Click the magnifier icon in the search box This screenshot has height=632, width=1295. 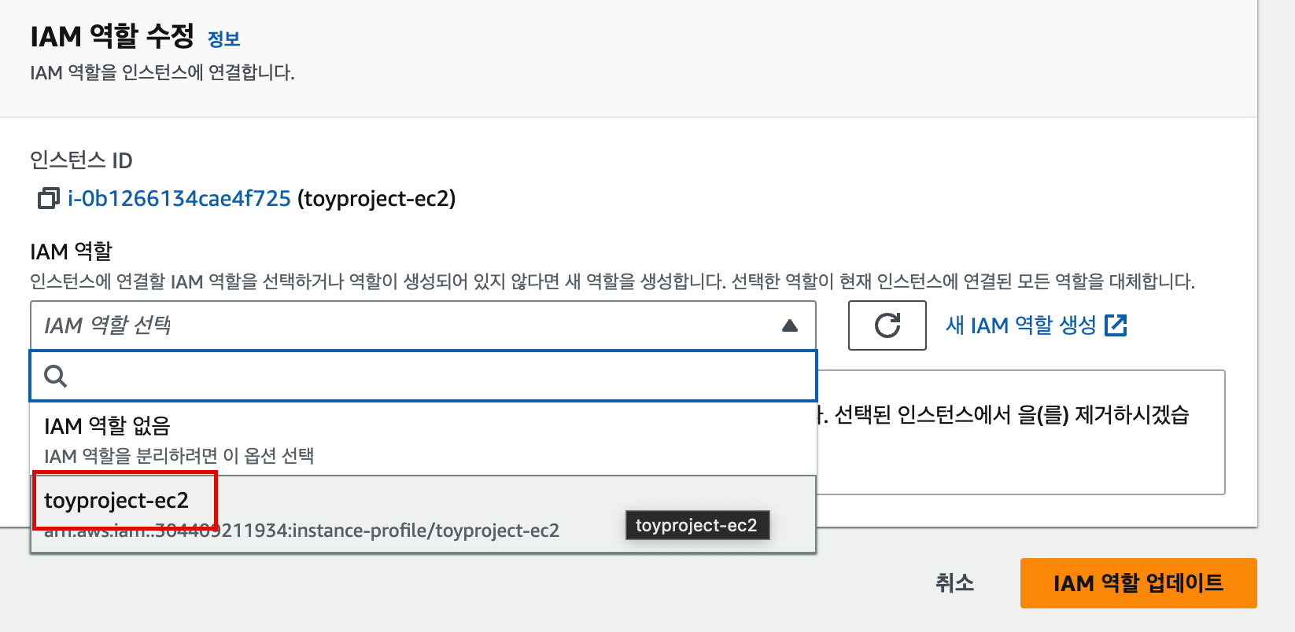[x=55, y=376]
